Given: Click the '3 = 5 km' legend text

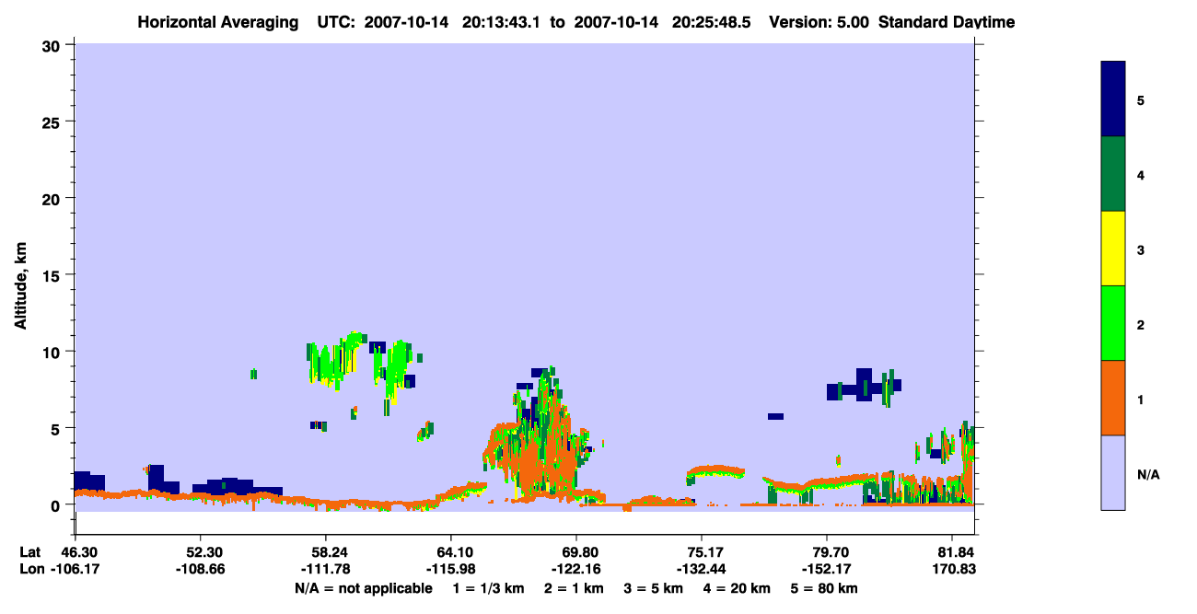Looking at the screenshot, I should pyautogui.click(x=655, y=588).
